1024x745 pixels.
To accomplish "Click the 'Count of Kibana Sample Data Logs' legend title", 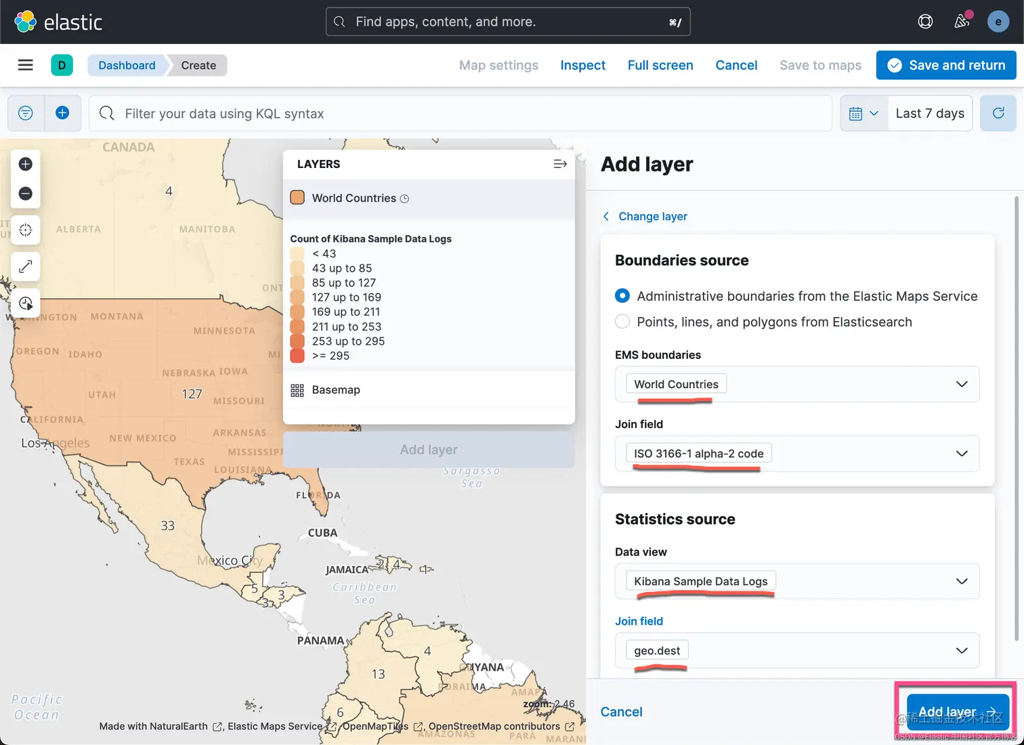I will pyautogui.click(x=371, y=238).
